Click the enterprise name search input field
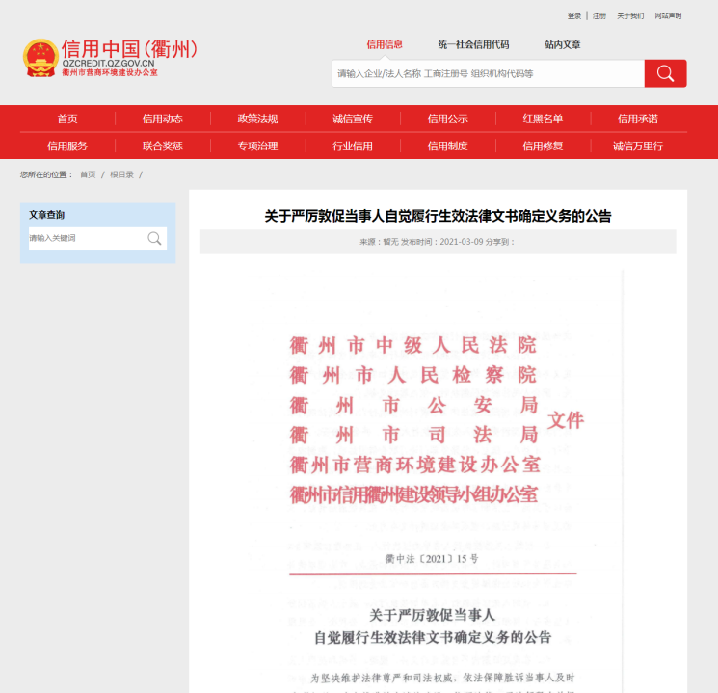718x693 pixels. click(x=488, y=73)
